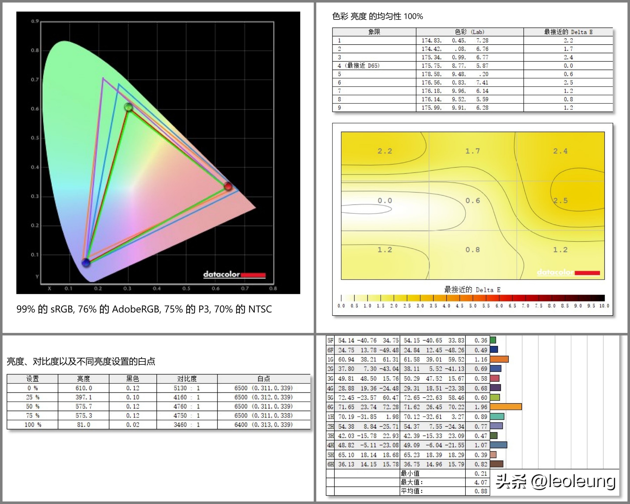Click the 6H brown color swatch bar
630x504 pixels.
click(x=496, y=464)
